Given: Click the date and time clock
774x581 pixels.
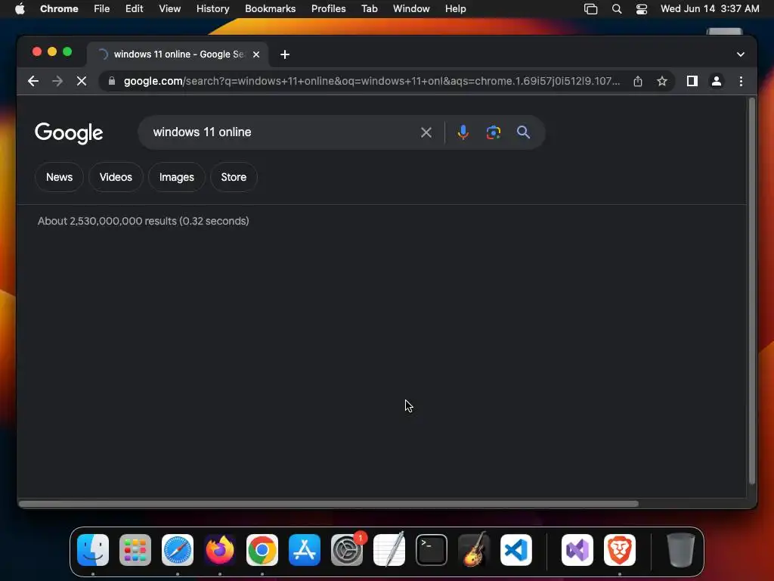Looking at the screenshot, I should pos(710,9).
